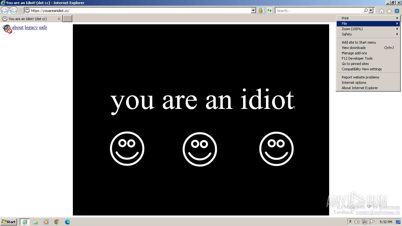Select 'Manage add-ons' menu entry

tap(368, 53)
